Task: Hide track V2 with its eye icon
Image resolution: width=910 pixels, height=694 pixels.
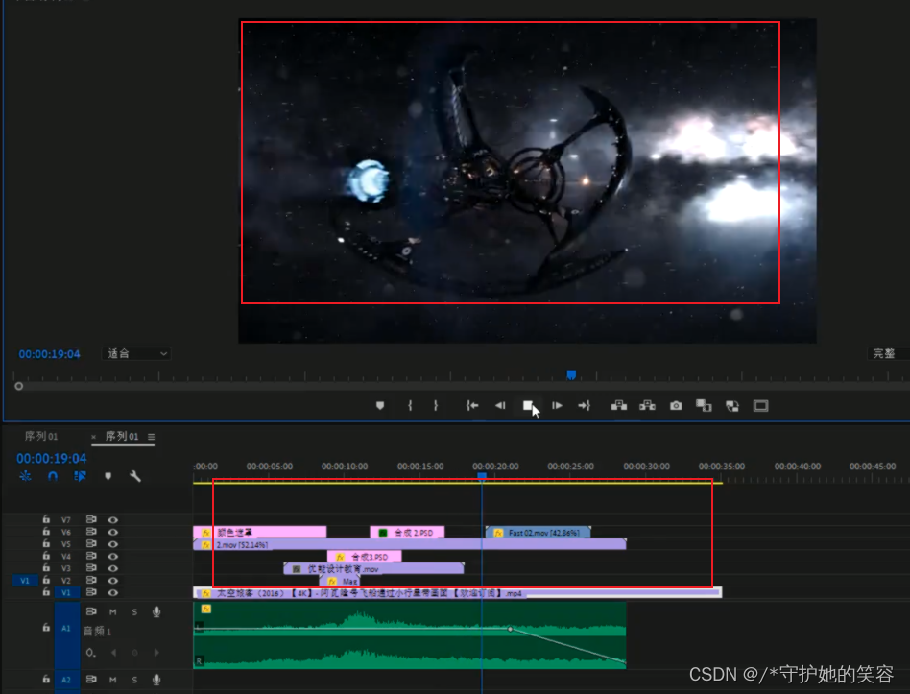Action: [x=113, y=581]
